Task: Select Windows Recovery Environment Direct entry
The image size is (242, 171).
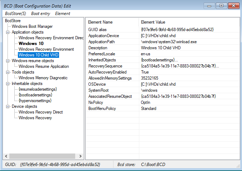Action: pyautogui.click(x=51, y=38)
